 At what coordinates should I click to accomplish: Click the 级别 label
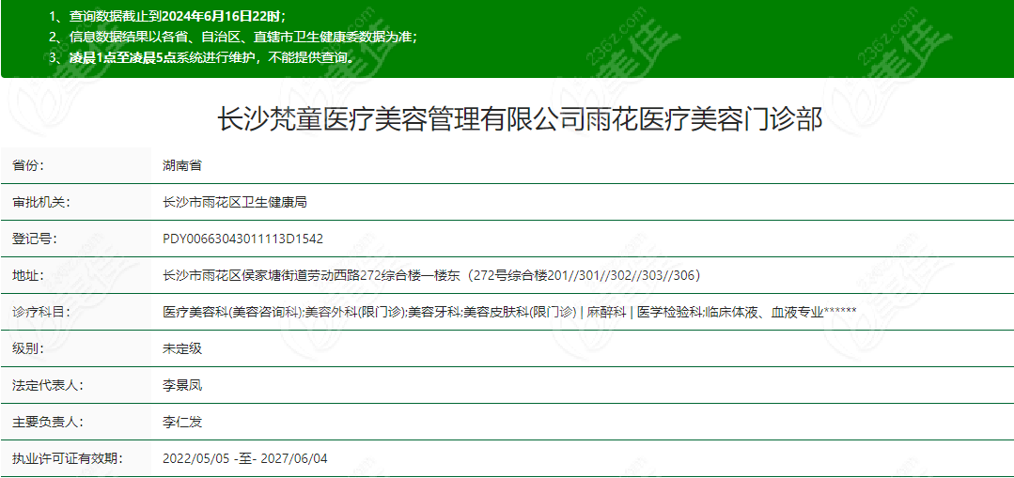(x=28, y=349)
